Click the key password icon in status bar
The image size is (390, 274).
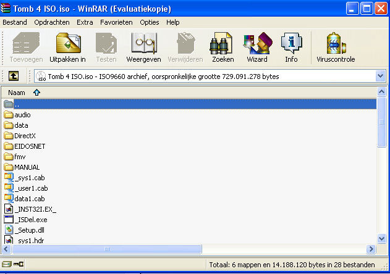click(19, 264)
